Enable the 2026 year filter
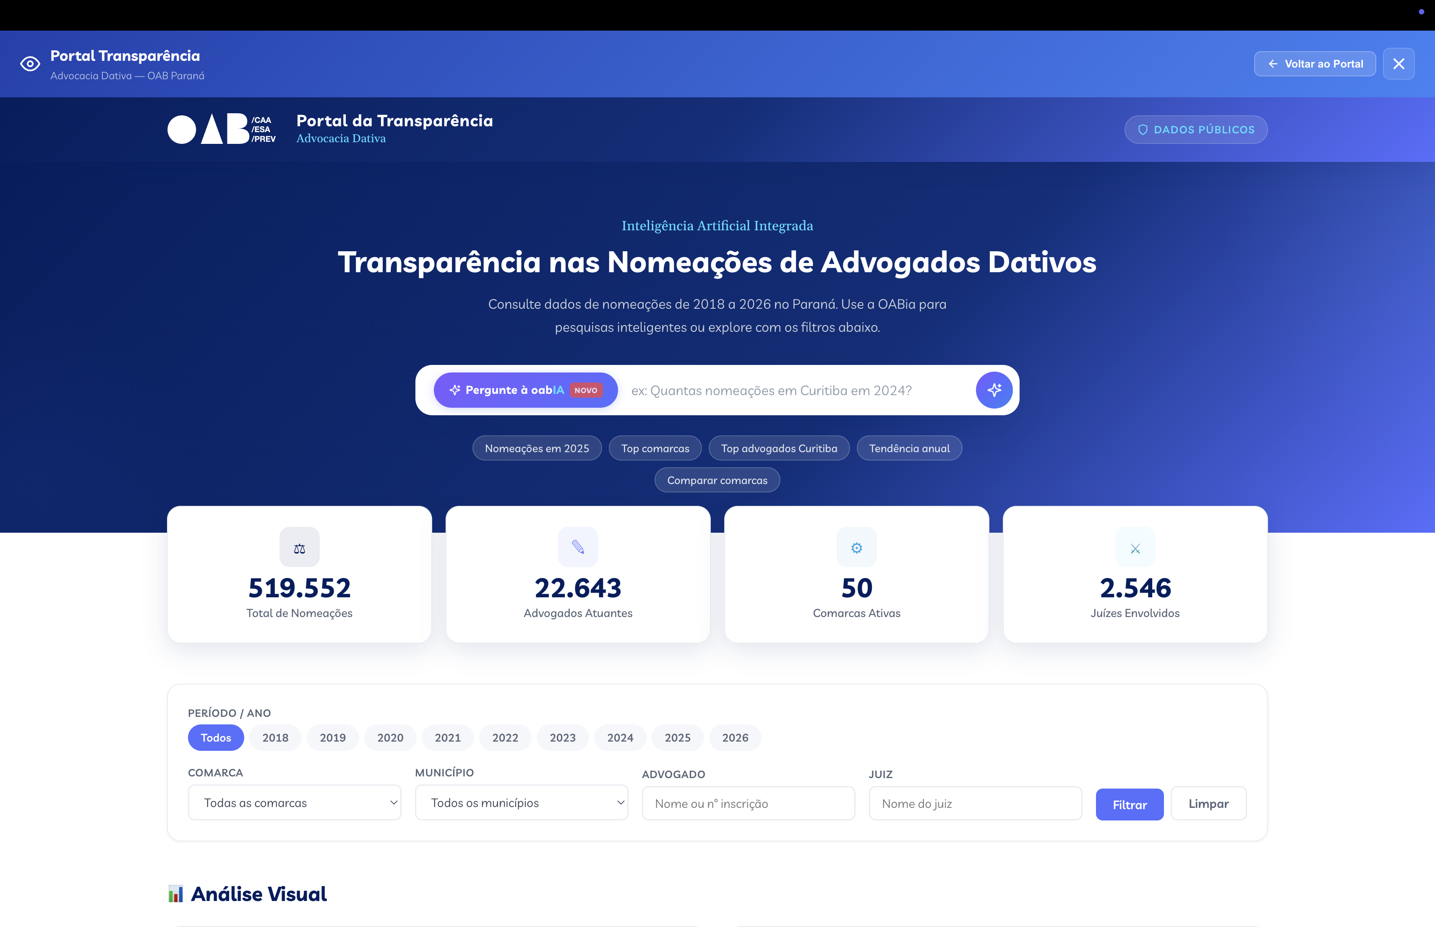1435x927 pixels. point(735,737)
